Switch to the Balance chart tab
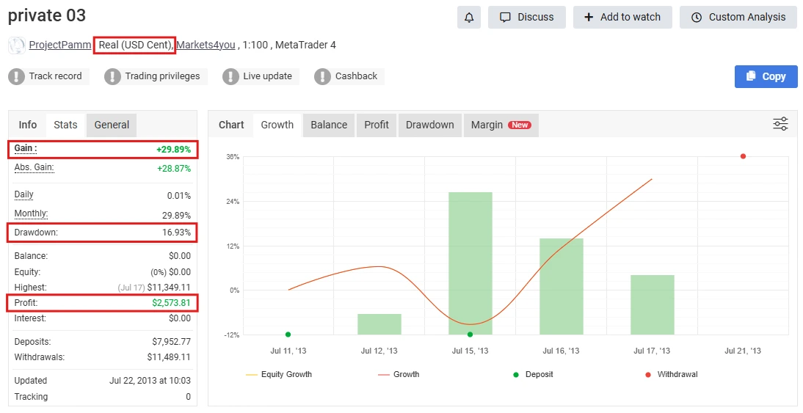 (x=329, y=125)
